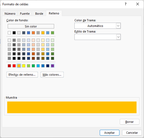144x138 pixels.
Task: Select the purple standard color swatch
Action: [x=53, y=66]
